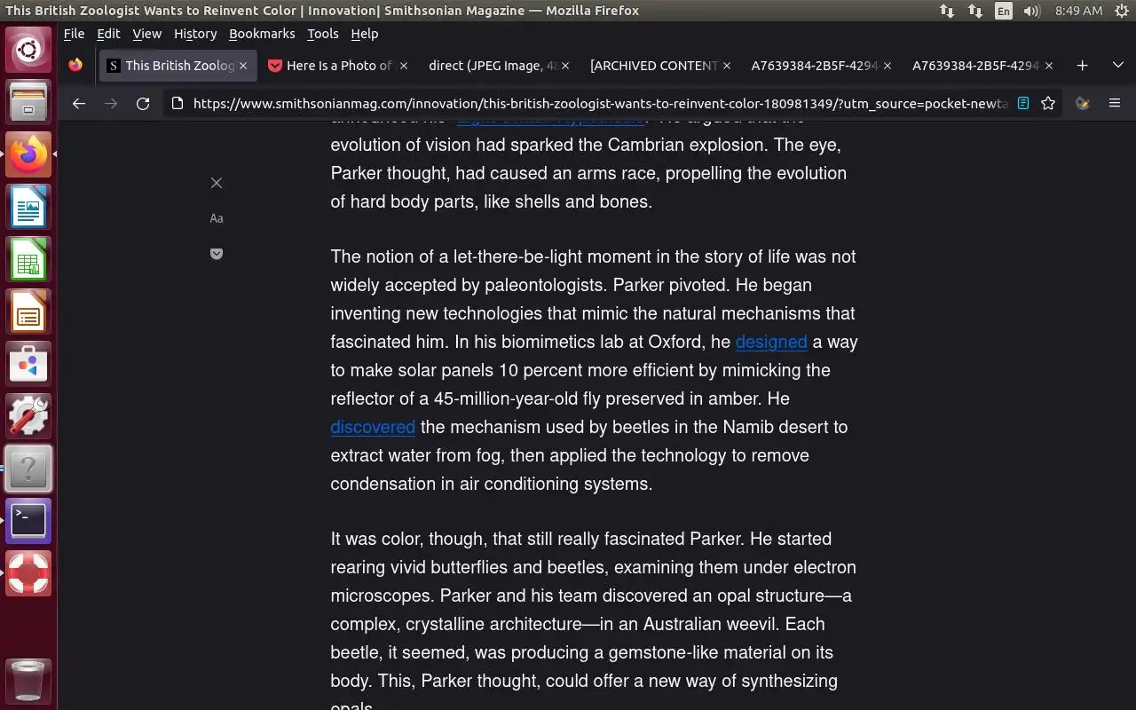Open the Edit menu

[x=108, y=34]
